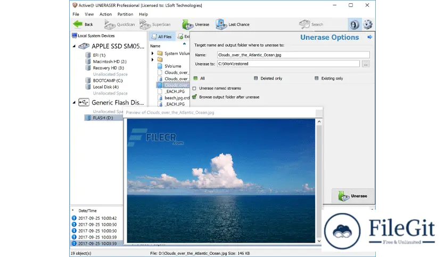Open the File menu
Image resolution: width=445 pixels, height=257 pixels.
[x=76, y=14]
